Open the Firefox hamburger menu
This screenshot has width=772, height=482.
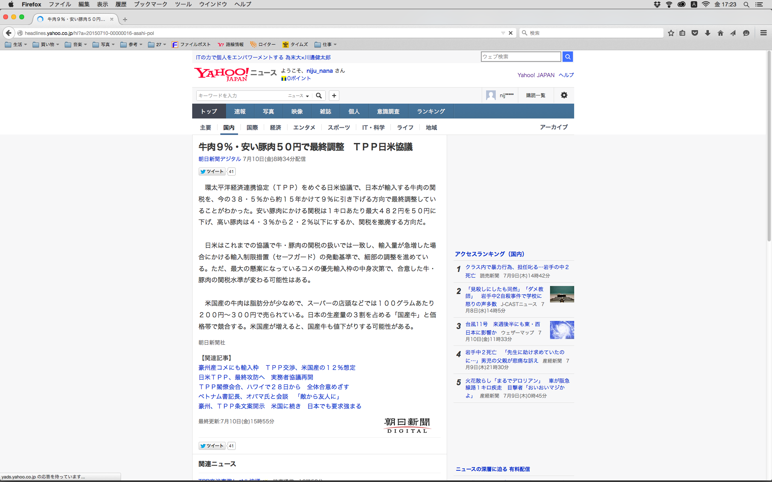[763, 33]
